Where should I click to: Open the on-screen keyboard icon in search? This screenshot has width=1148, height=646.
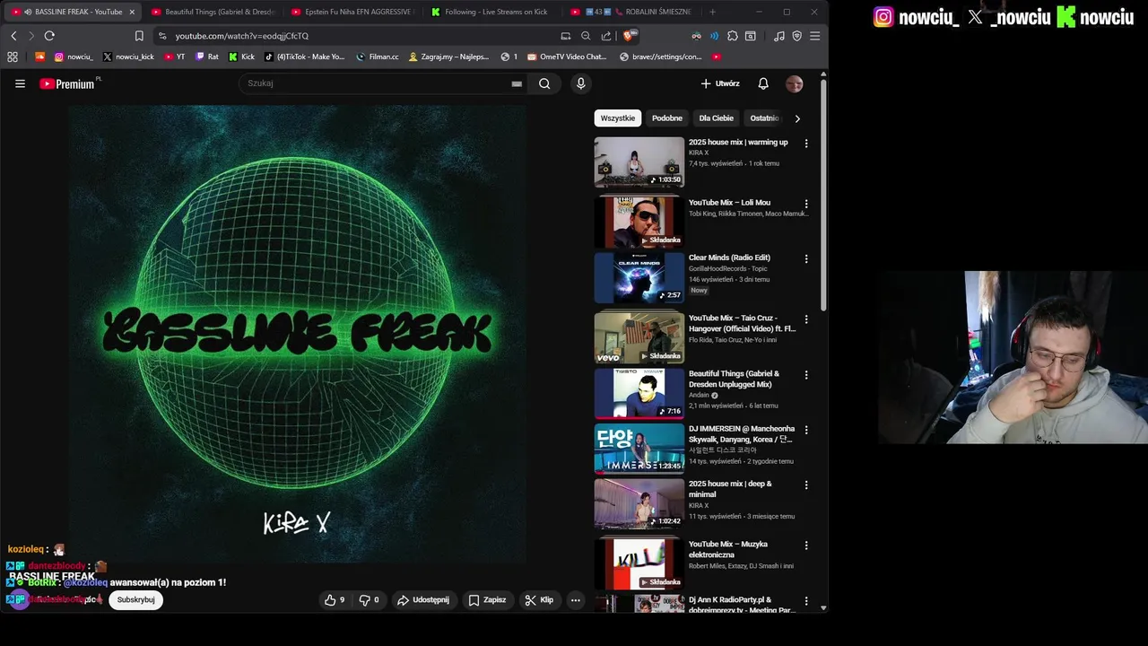517,83
